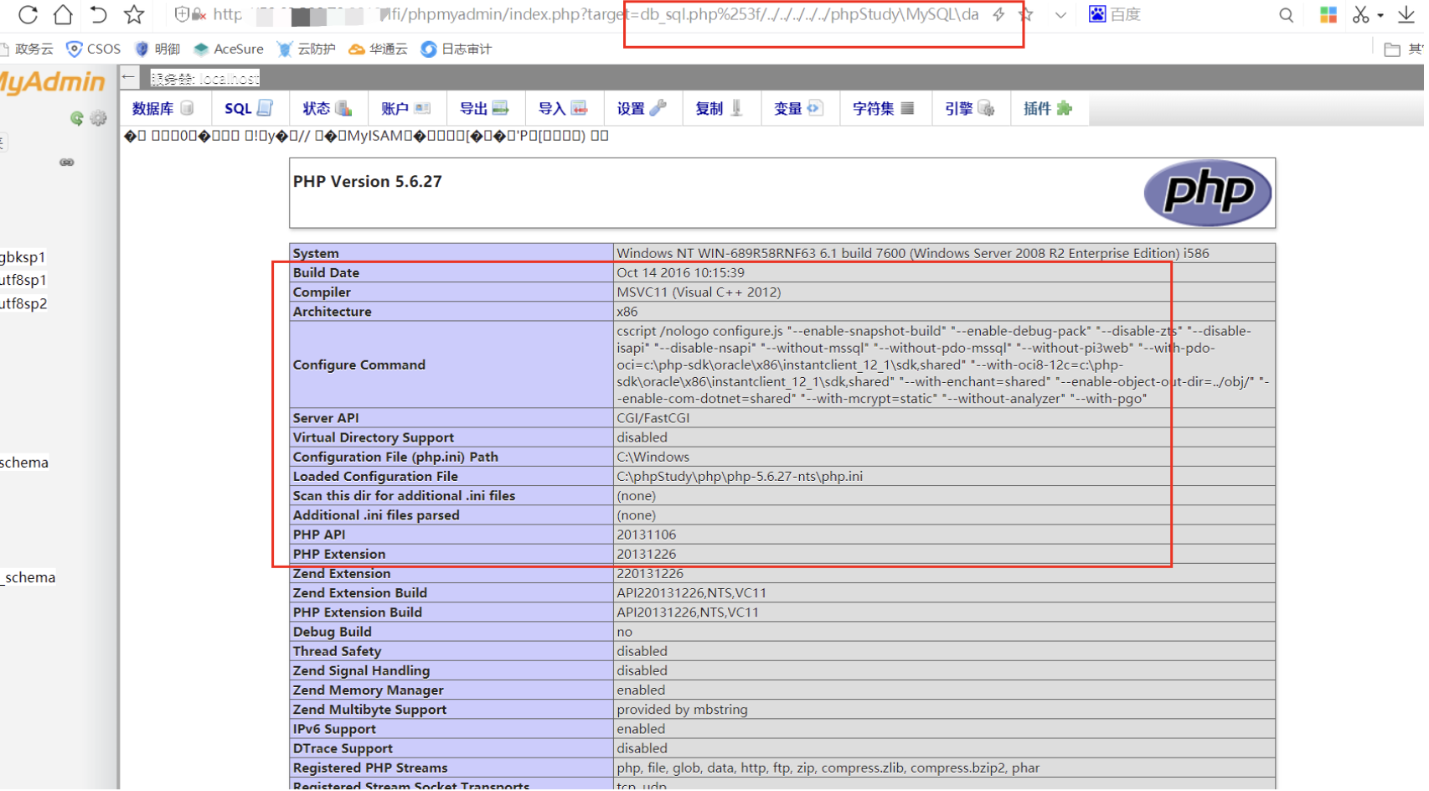Select database utf8sp1 in sidebar

pos(23,280)
